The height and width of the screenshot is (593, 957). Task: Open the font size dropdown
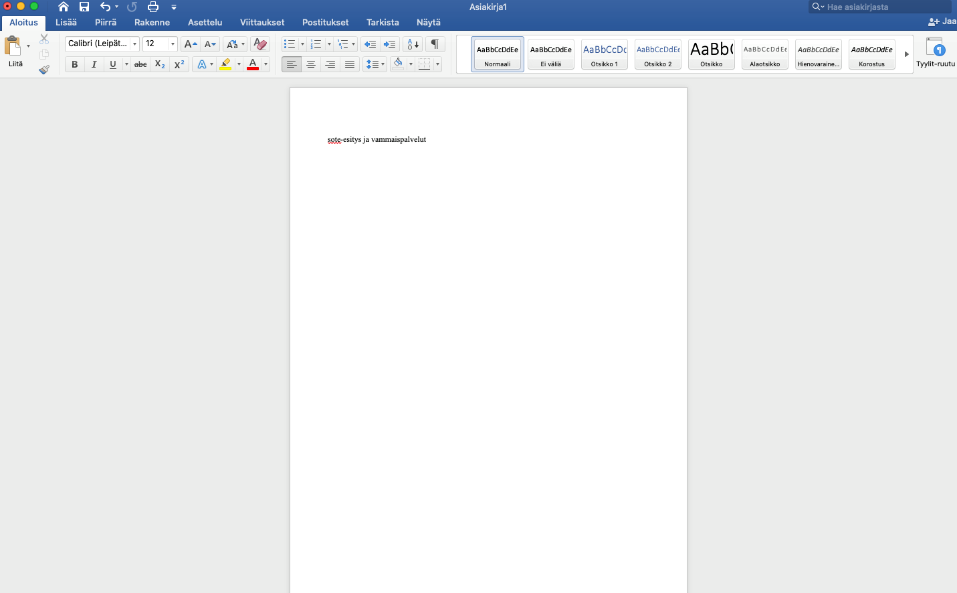point(173,44)
